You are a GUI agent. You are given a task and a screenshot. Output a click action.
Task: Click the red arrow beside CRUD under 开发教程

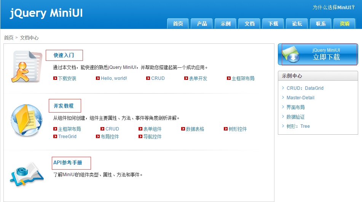coord(102,129)
